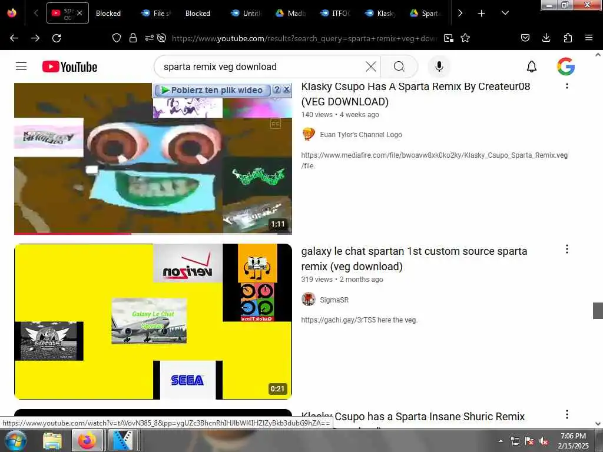Click Euan Tyler's channel avatar
Viewport: 603px width, 452px height.
[x=309, y=135]
